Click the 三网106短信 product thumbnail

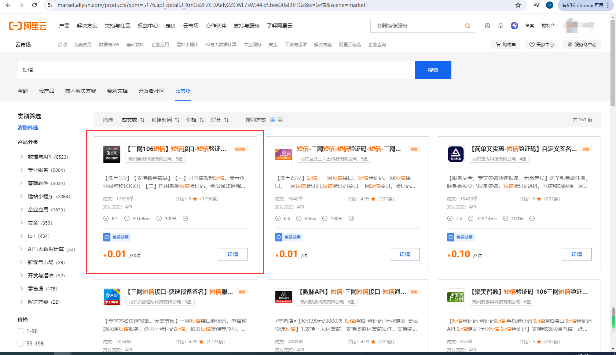(111, 154)
